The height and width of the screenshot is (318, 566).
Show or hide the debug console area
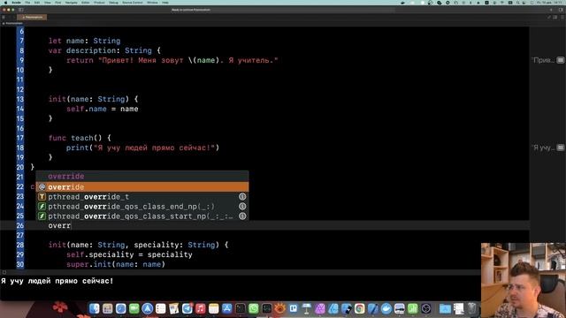pos(4,272)
